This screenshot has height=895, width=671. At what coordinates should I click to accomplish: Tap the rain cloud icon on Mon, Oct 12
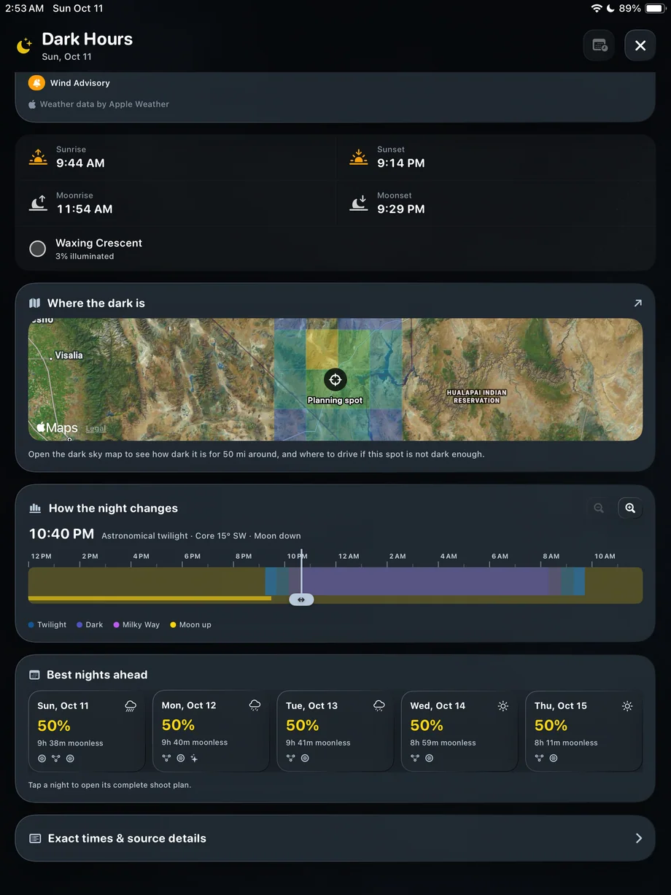(255, 705)
